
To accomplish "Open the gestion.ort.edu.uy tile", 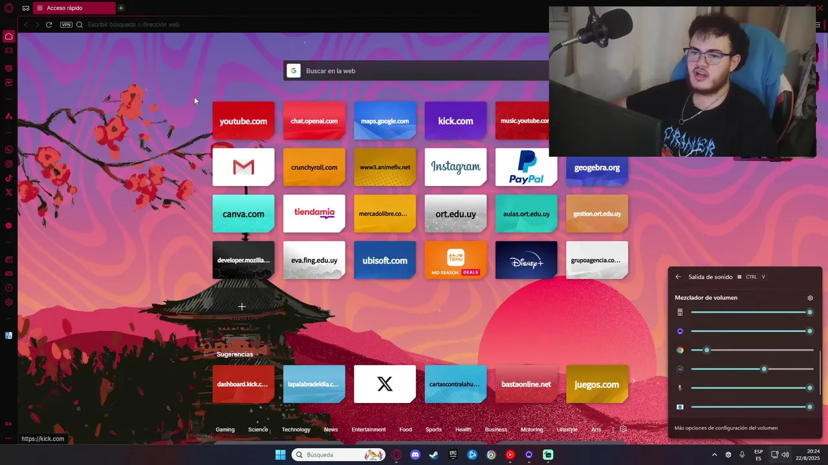I will tap(597, 214).
